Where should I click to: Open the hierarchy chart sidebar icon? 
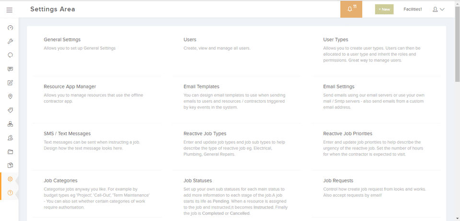(x=10, y=124)
